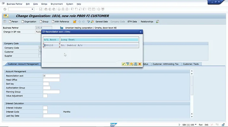Open the Help menu

[79, 4]
